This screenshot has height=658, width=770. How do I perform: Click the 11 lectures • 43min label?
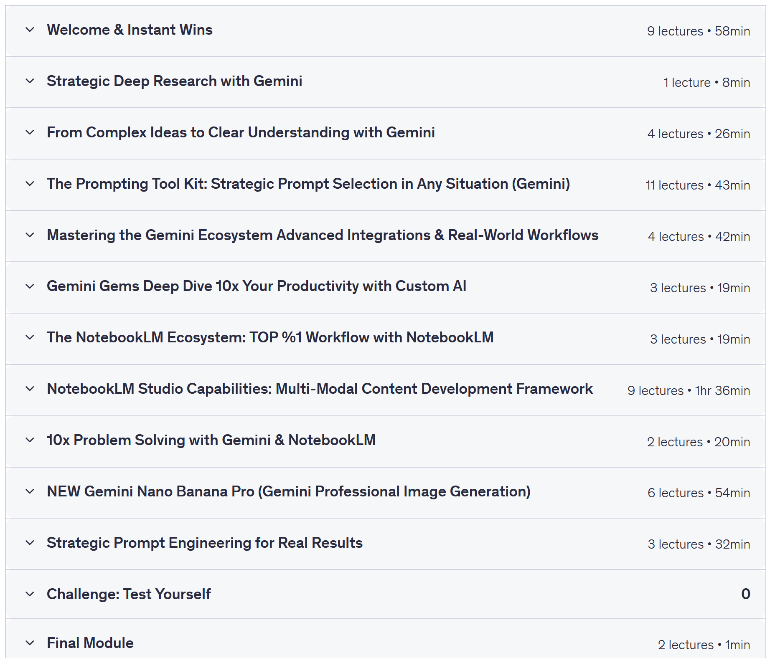(697, 185)
